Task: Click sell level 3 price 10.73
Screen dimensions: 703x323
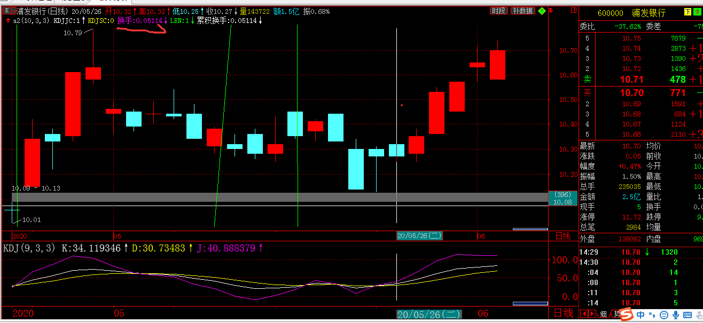Action: [631, 59]
